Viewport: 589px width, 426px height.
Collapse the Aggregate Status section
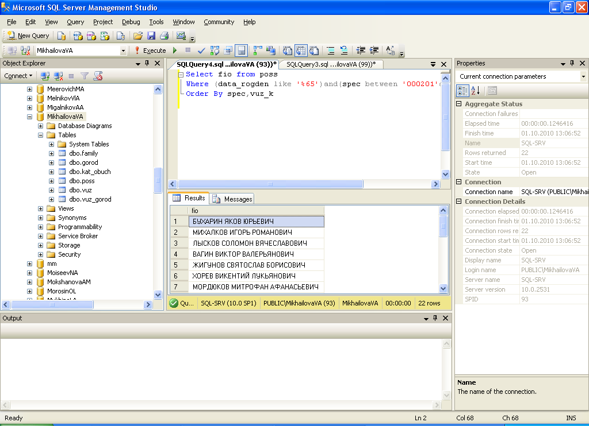coord(458,104)
